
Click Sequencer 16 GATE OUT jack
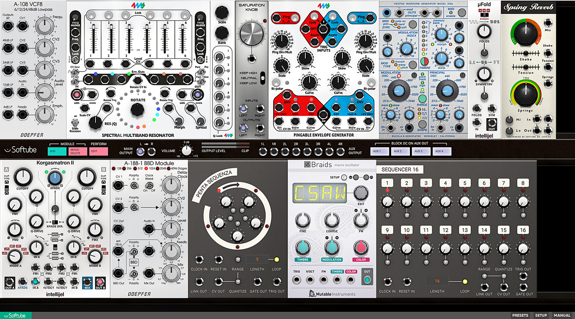coord(524,287)
